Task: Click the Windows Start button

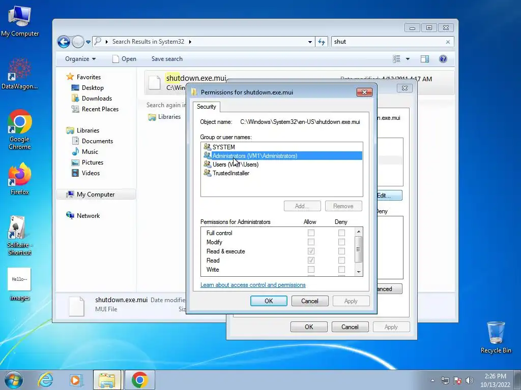Action: [x=14, y=380]
